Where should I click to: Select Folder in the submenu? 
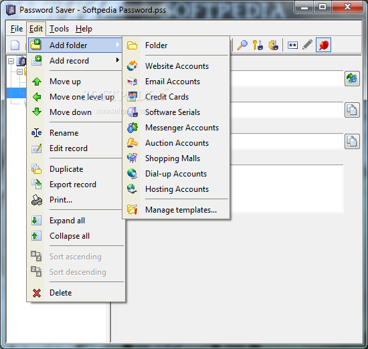[176, 45]
